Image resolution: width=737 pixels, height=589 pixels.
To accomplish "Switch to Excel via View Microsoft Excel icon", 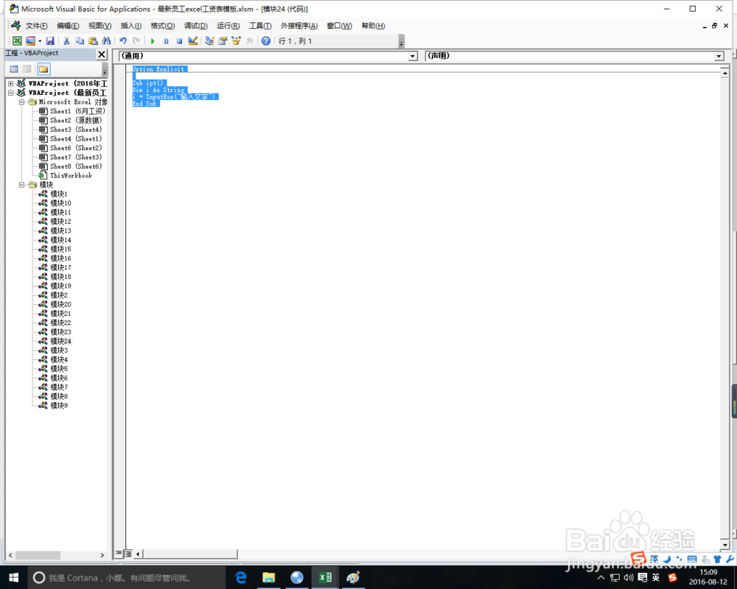I will tap(17, 41).
